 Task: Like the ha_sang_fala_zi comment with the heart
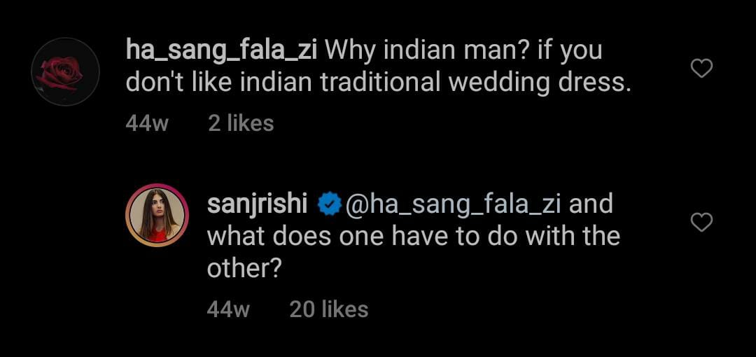pos(701,68)
